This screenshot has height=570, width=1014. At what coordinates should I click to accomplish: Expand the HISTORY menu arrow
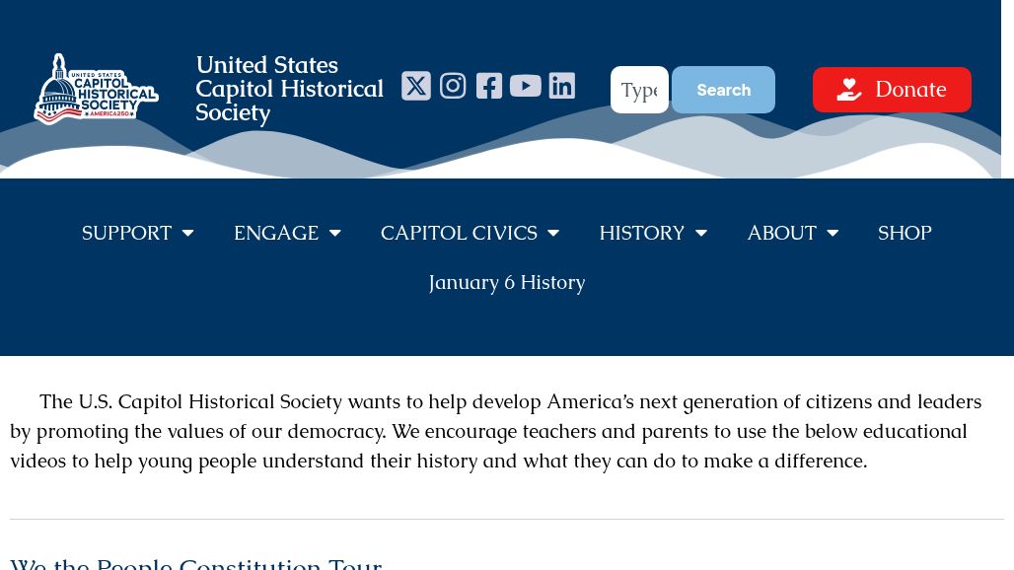(x=701, y=234)
